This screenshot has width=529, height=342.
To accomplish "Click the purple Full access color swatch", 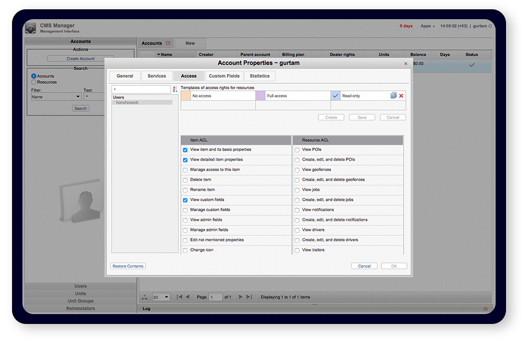I will 260,96.
